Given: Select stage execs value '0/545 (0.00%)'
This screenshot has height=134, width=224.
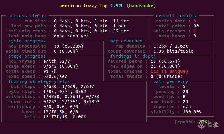Looking at the screenshot, I should pos(61,66).
